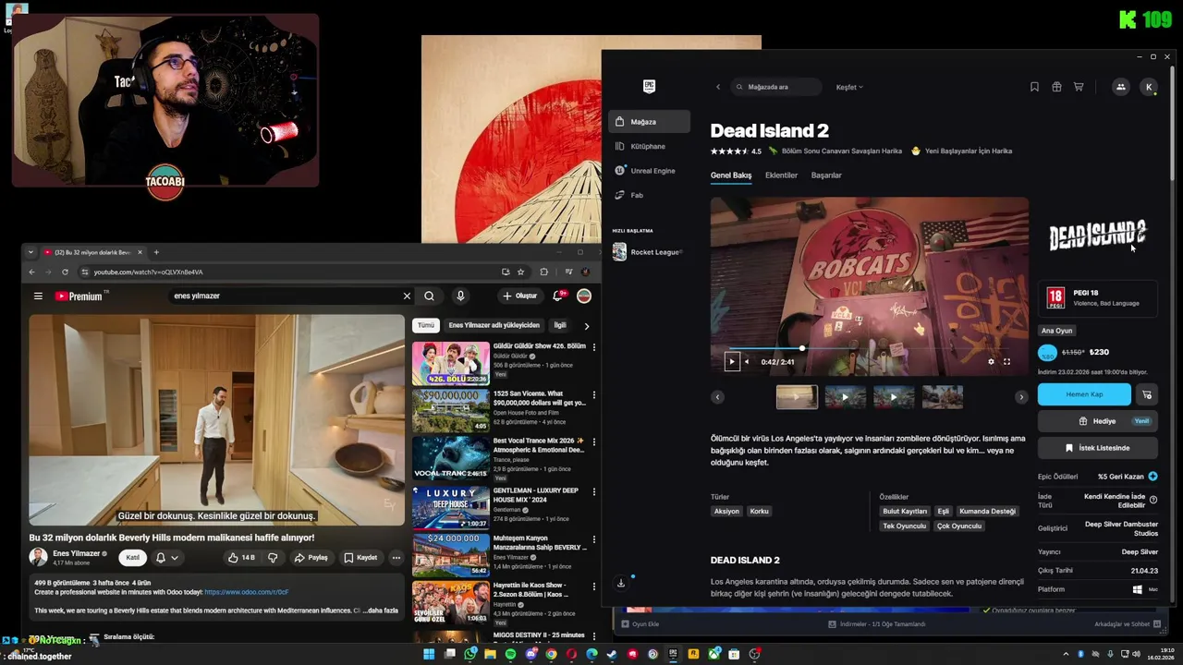Click the Hediye gift button
1183x665 pixels.
point(1097,421)
